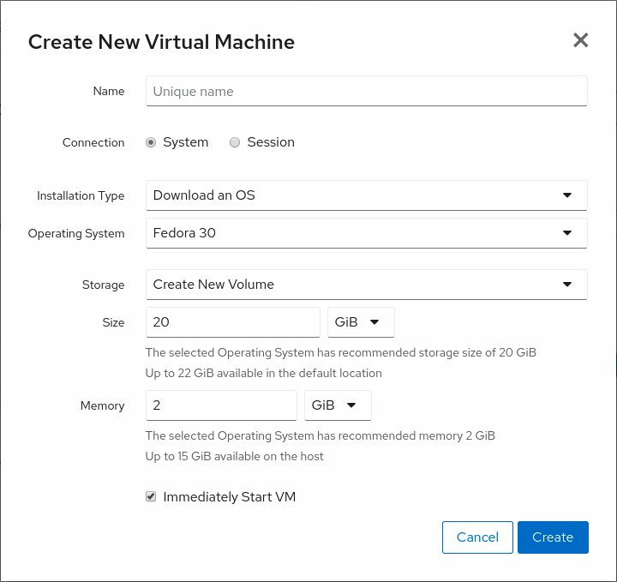
Task: Open the Memory unit GiB dropdown
Action: point(338,405)
